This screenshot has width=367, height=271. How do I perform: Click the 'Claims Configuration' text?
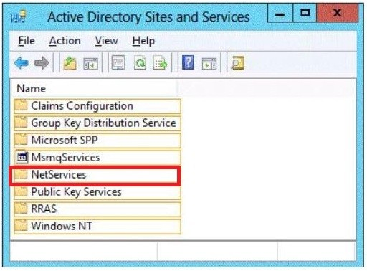tap(82, 106)
